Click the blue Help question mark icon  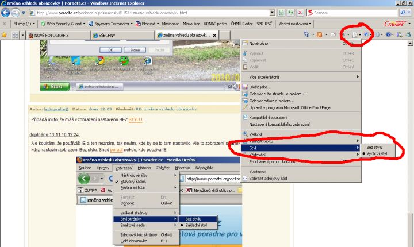[x=388, y=34]
